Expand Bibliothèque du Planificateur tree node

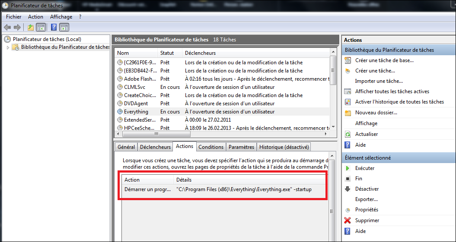click(x=8, y=47)
